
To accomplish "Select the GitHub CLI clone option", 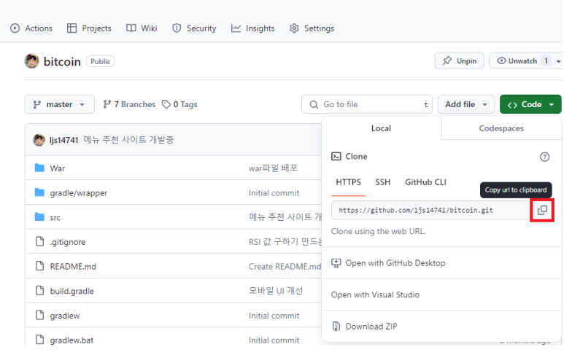I will [425, 182].
